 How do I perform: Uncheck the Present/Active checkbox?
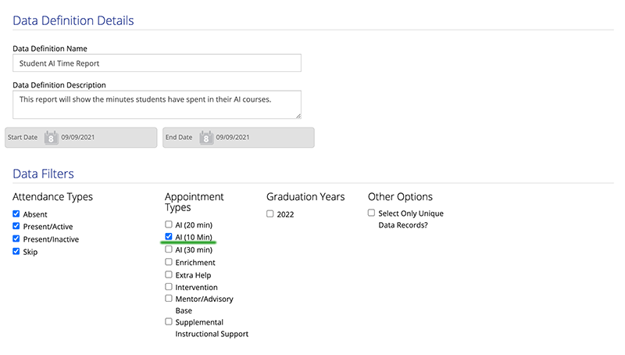(x=16, y=226)
